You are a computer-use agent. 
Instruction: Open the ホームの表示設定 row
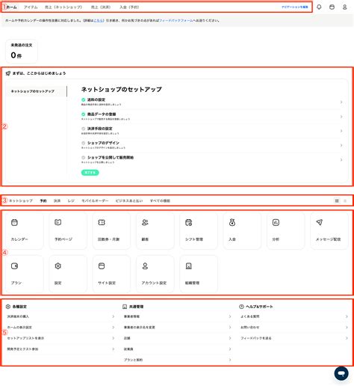pyautogui.click(x=61, y=328)
